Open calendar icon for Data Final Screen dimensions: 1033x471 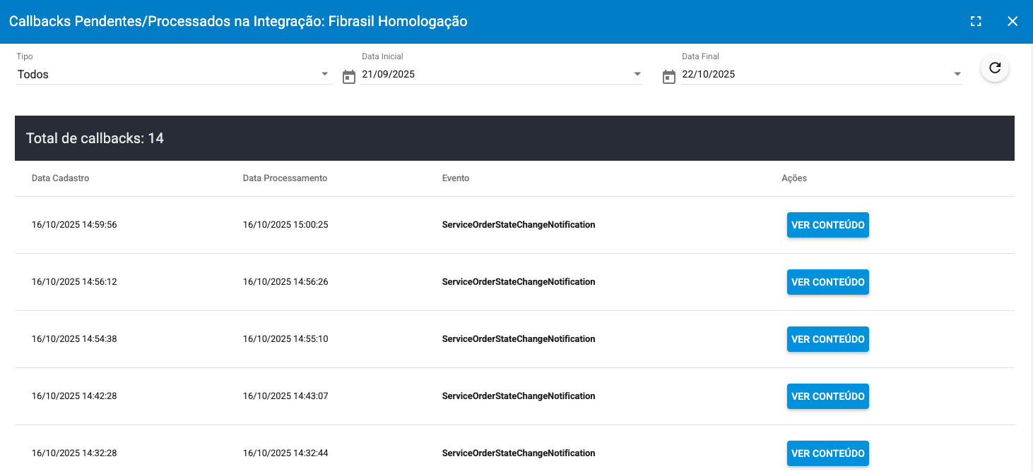[x=669, y=77]
